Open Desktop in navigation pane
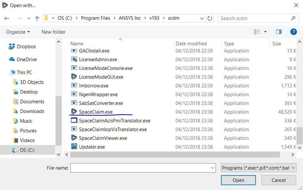 (29, 92)
